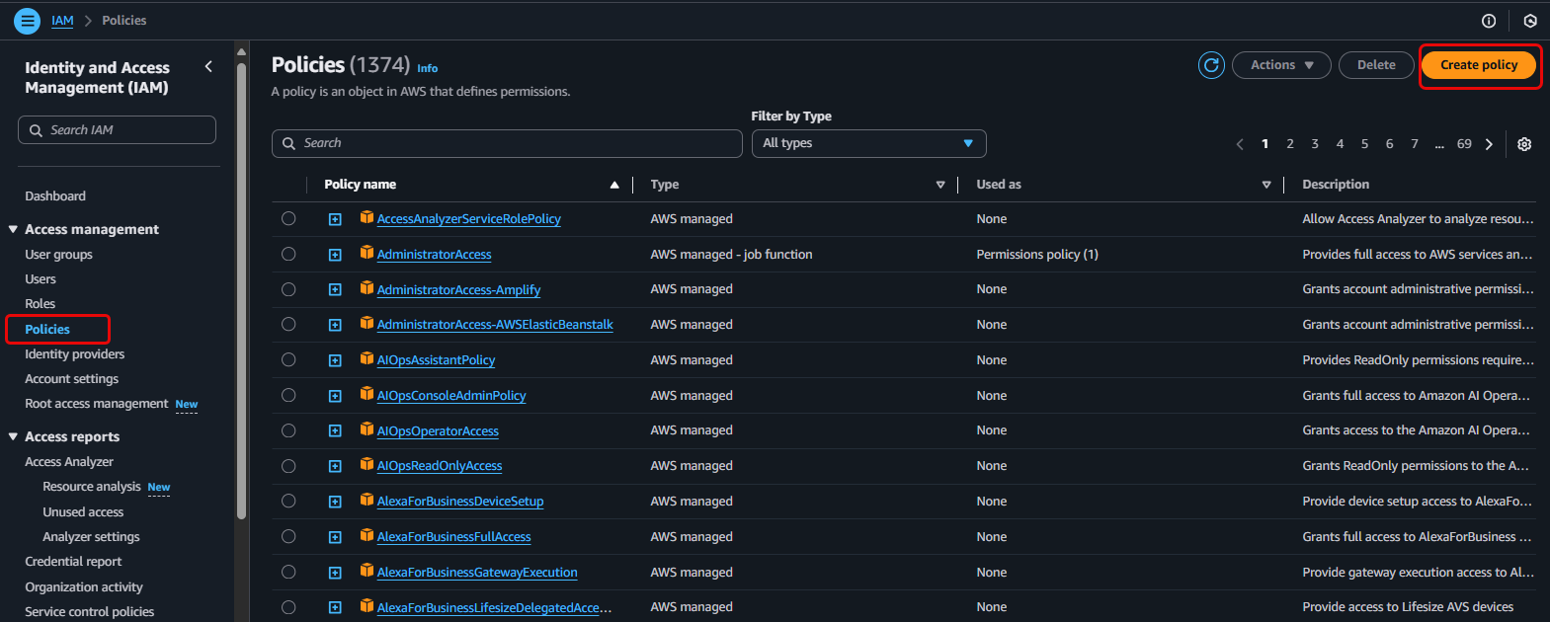
Task: Click the policy cube icon beside AIOpsAssistantPolicy
Action: [x=367, y=358]
